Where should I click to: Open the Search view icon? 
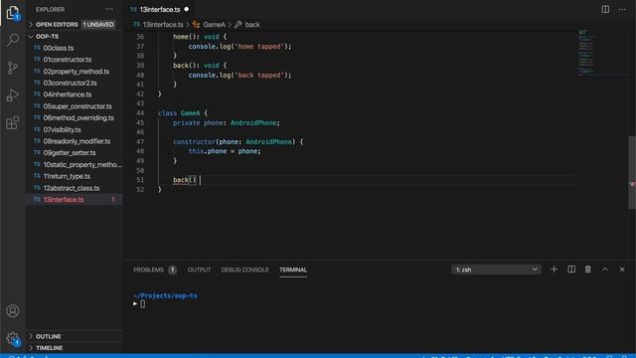tap(13, 40)
